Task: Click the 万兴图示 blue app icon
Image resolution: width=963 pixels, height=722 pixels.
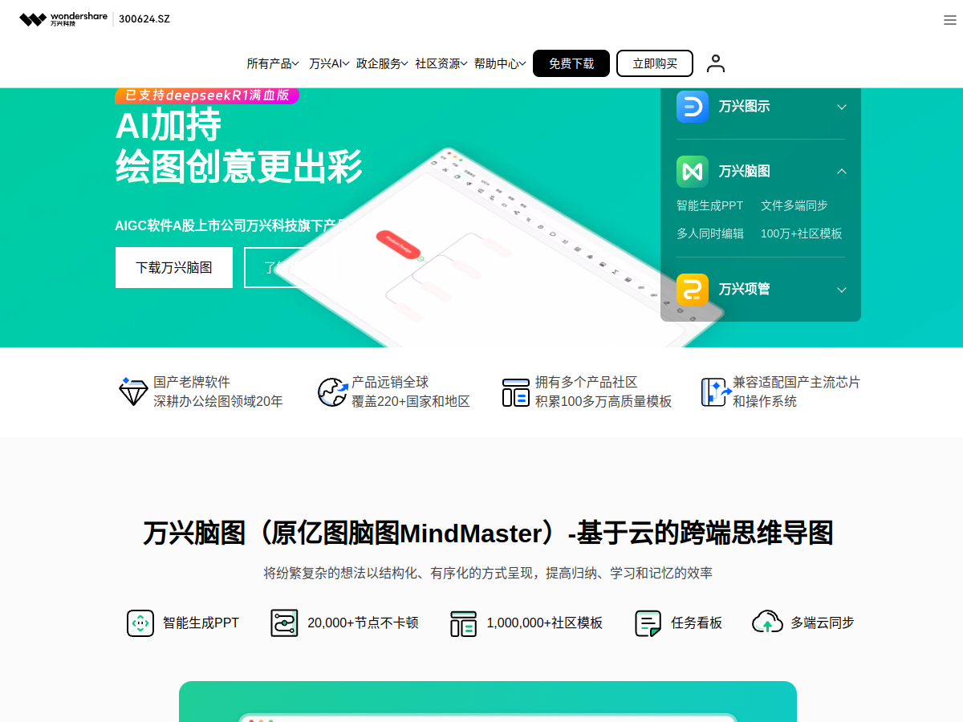Action: pos(693,107)
